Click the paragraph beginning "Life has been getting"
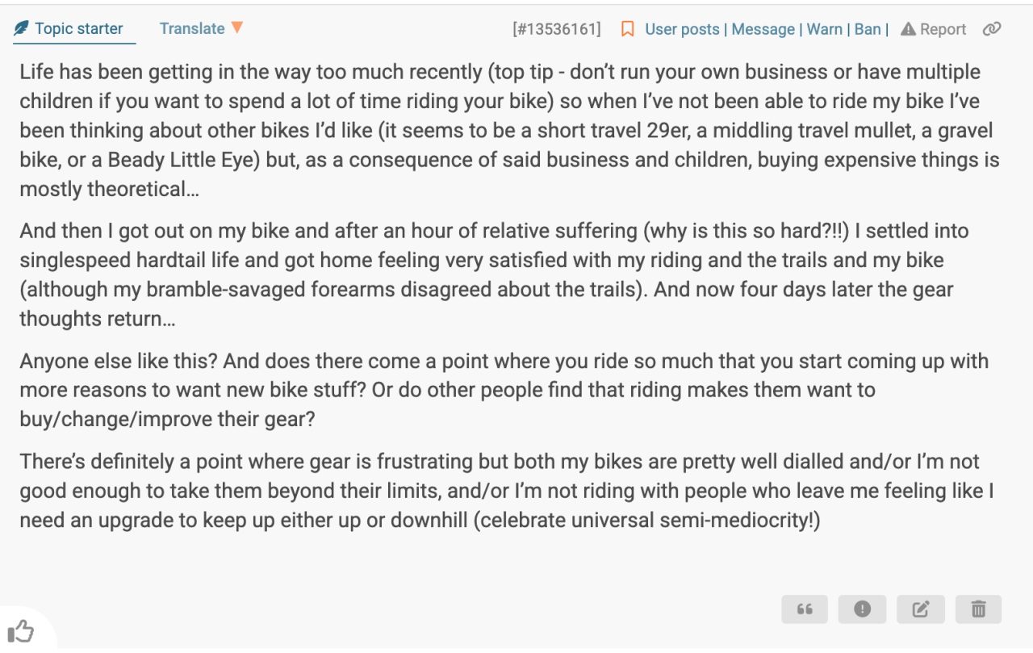Viewport: 1033px width, 653px height. pos(509,131)
